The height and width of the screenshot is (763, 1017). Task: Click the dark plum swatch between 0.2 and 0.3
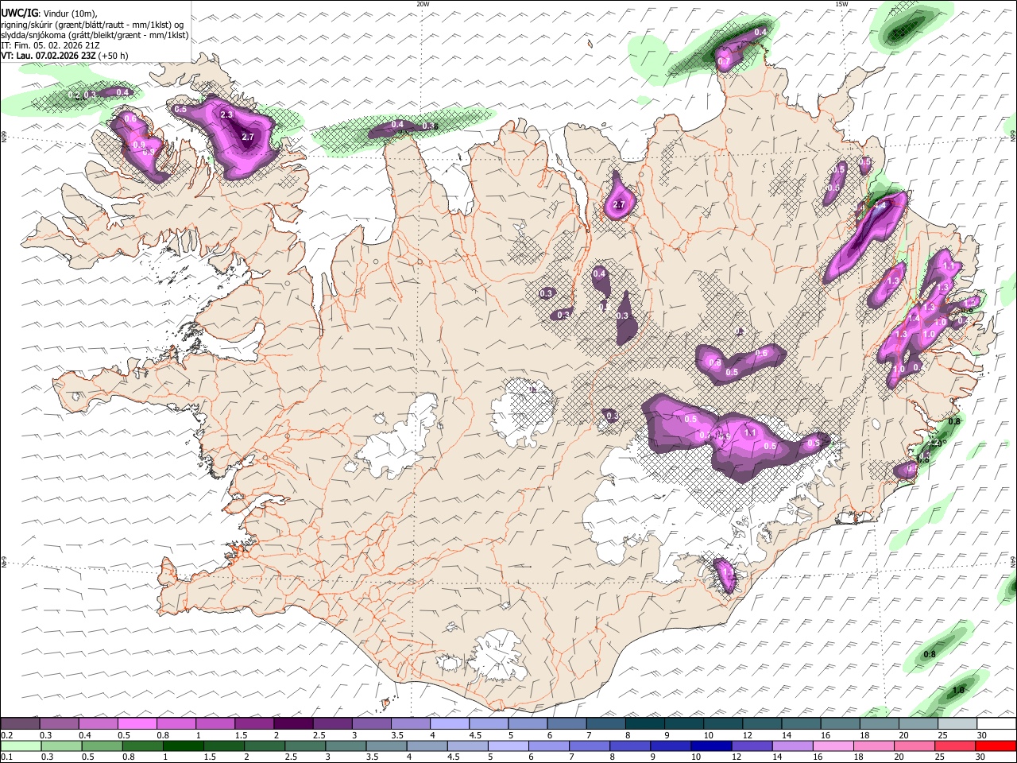tap(20, 724)
